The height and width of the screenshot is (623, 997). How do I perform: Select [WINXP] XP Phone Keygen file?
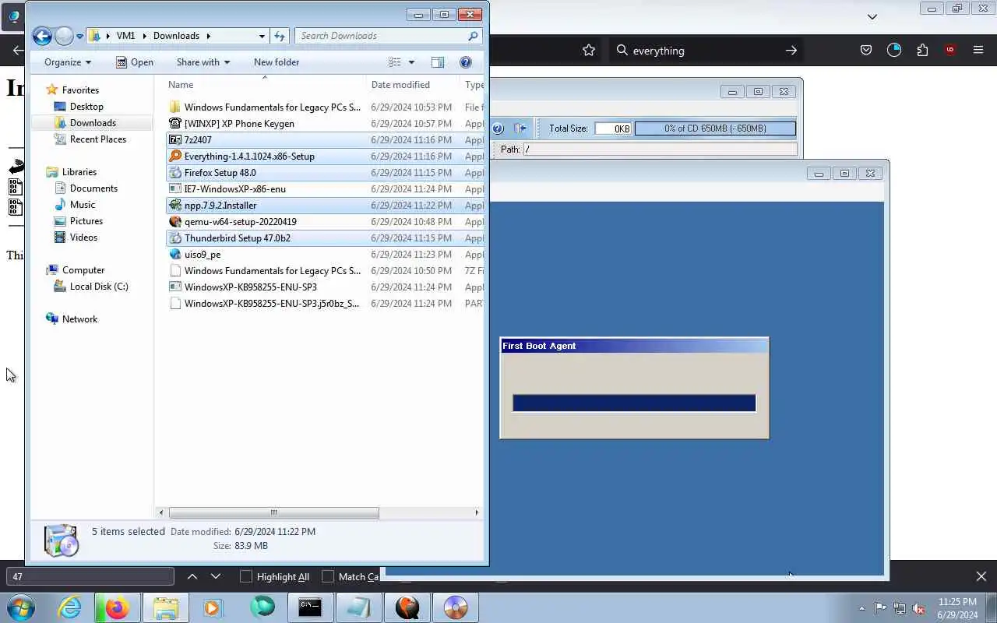click(x=239, y=124)
